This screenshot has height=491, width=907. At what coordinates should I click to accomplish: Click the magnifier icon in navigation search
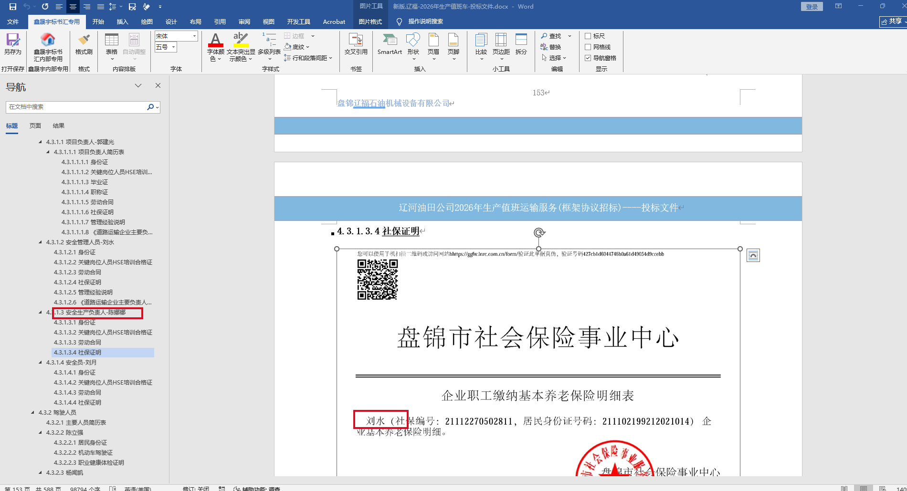tap(150, 107)
